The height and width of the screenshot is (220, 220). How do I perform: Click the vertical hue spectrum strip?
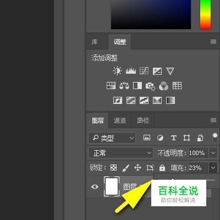(206, 14)
